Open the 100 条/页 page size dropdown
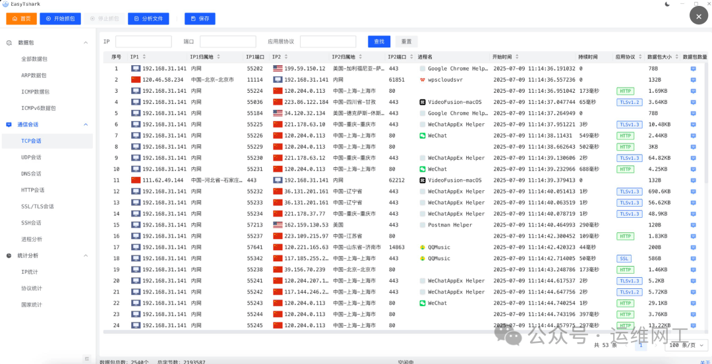 pos(686,345)
